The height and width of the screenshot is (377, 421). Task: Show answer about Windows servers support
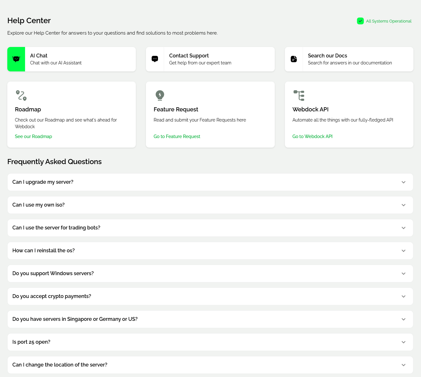coord(53,274)
